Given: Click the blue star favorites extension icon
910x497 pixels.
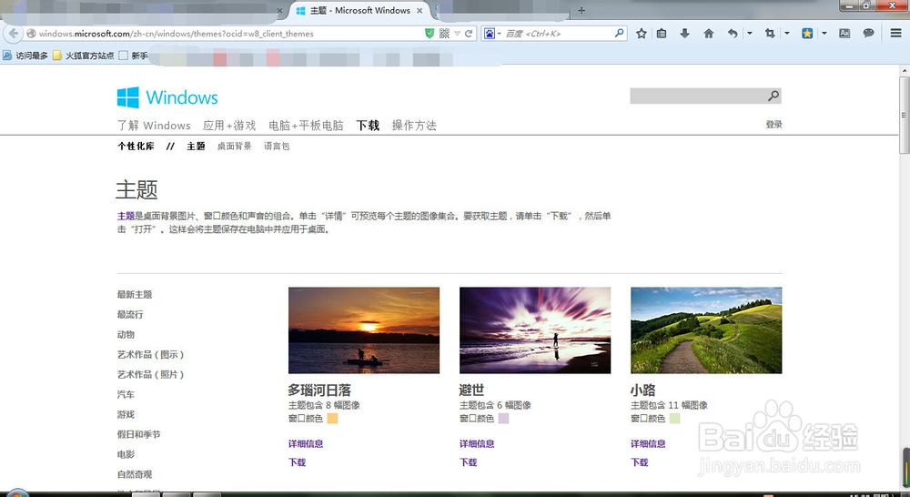Looking at the screenshot, I should pyautogui.click(x=807, y=33).
